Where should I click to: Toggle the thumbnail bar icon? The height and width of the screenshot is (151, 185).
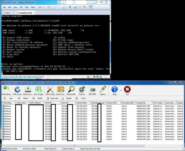point(75,7)
